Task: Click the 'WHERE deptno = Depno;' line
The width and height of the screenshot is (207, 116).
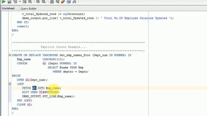Action: coord(71,72)
